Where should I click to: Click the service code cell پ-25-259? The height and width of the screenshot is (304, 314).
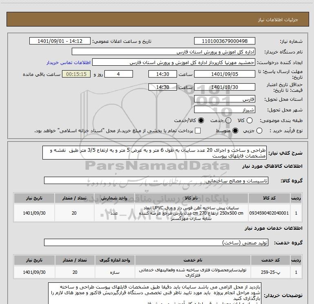[270, 272]
